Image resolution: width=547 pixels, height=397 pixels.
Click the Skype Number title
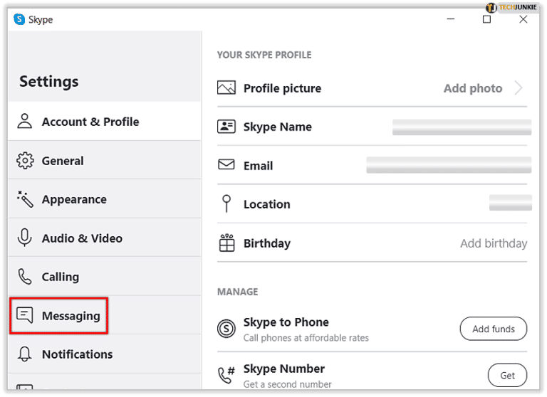click(x=284, y=369)
